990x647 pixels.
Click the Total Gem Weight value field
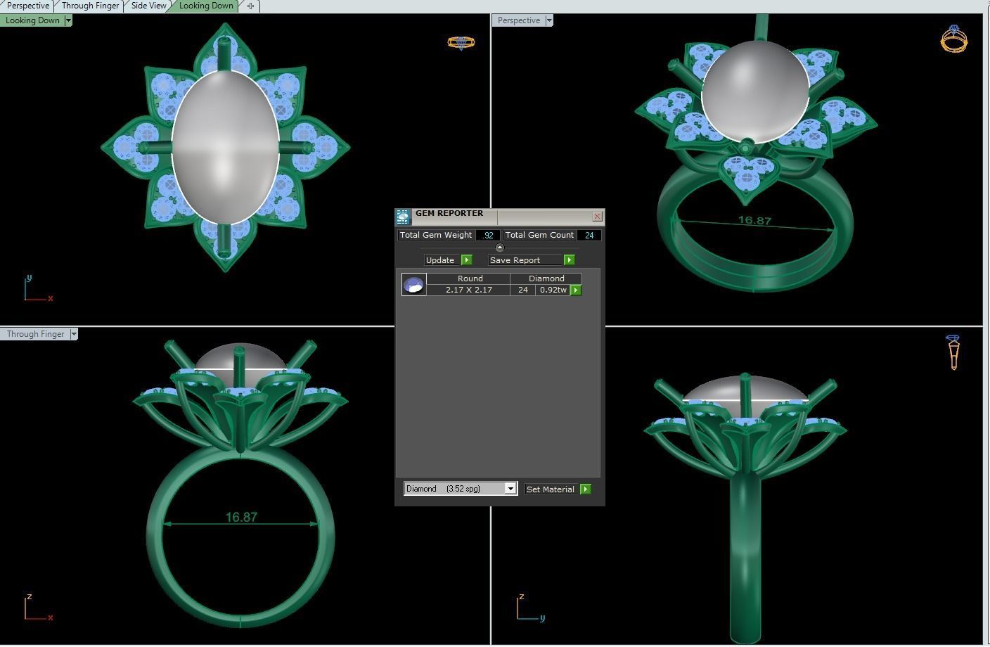click(488, 235)
